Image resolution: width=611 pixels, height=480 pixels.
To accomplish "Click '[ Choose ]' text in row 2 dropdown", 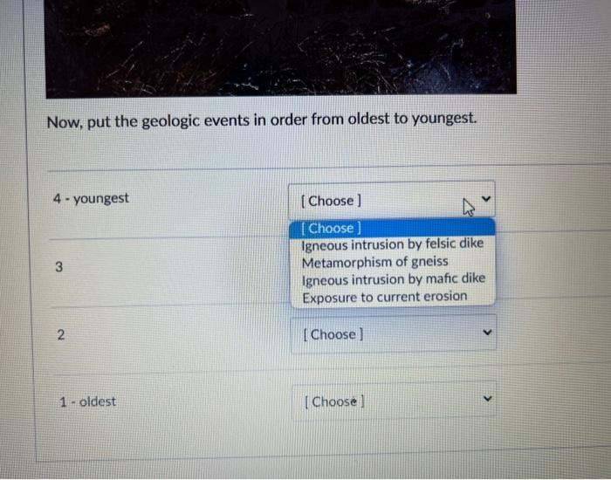I will coord(333,334).
